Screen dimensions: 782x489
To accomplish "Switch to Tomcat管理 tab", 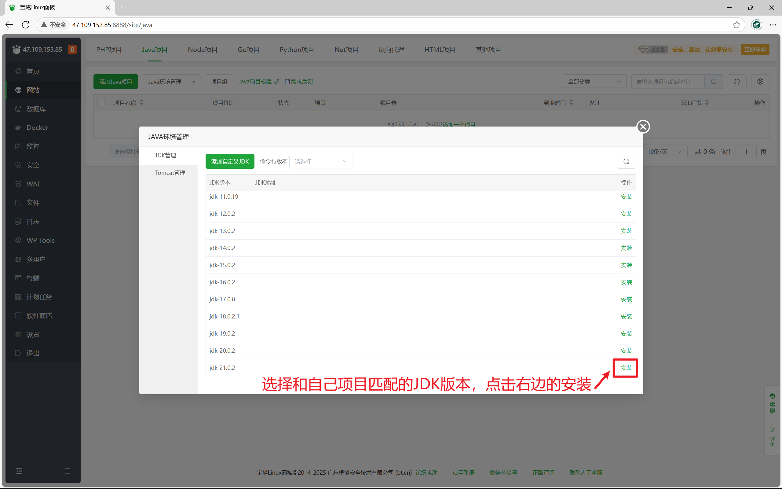I will pos(170,173).
